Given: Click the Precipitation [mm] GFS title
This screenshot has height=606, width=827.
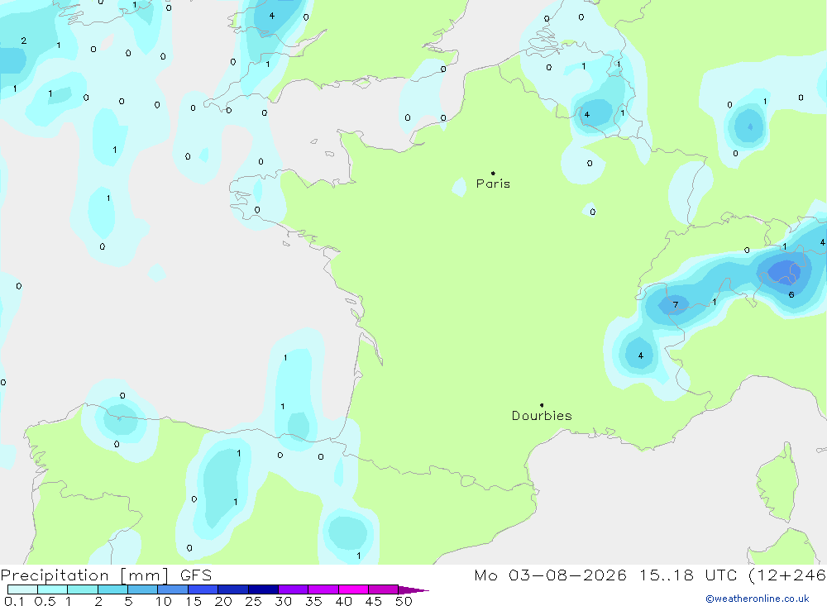Looking at the screenshot, I should click(x=106, y=575).
